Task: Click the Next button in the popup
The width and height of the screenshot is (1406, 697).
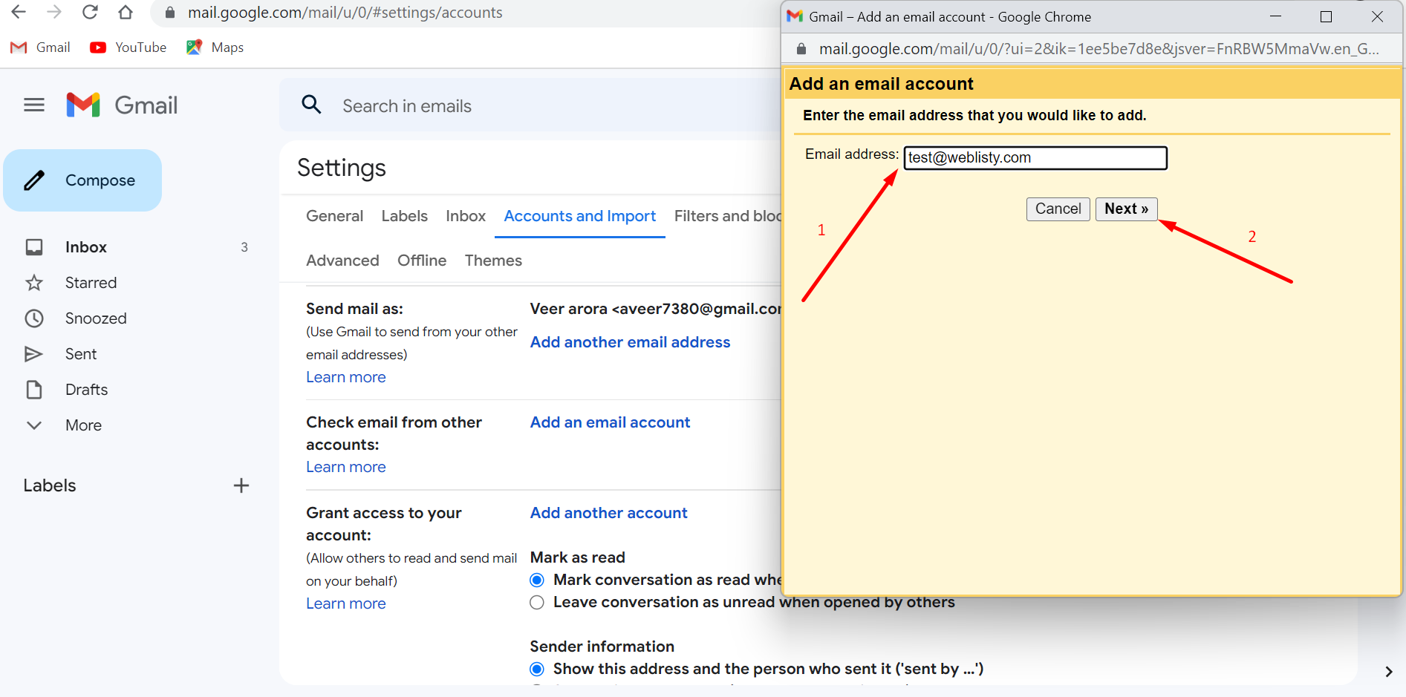Action: point(1126,209)
